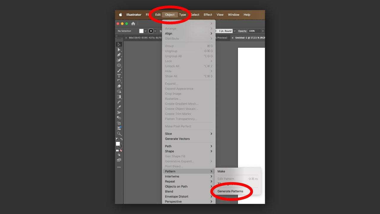Close the 80e15643 document tab
This screenshot has width=380, height=214.
click(126, 38)
